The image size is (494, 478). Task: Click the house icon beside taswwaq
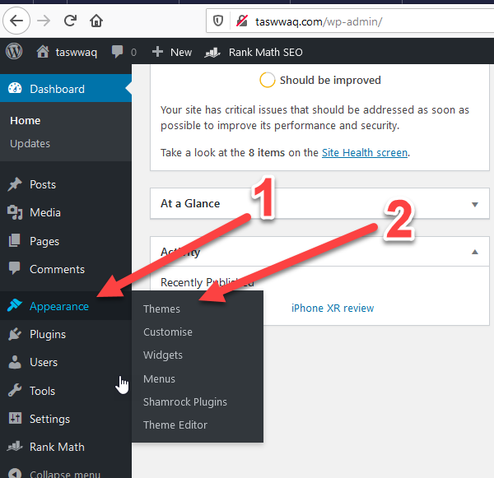coord(43,52)
